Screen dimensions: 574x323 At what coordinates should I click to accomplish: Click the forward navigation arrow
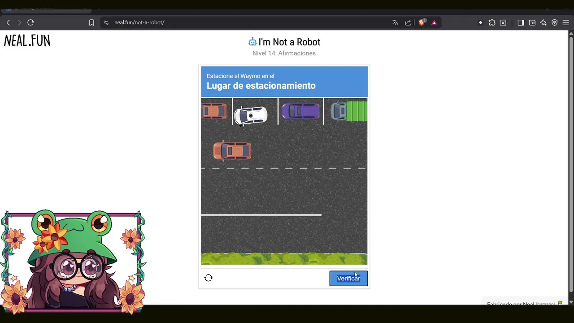pos(19,22)
